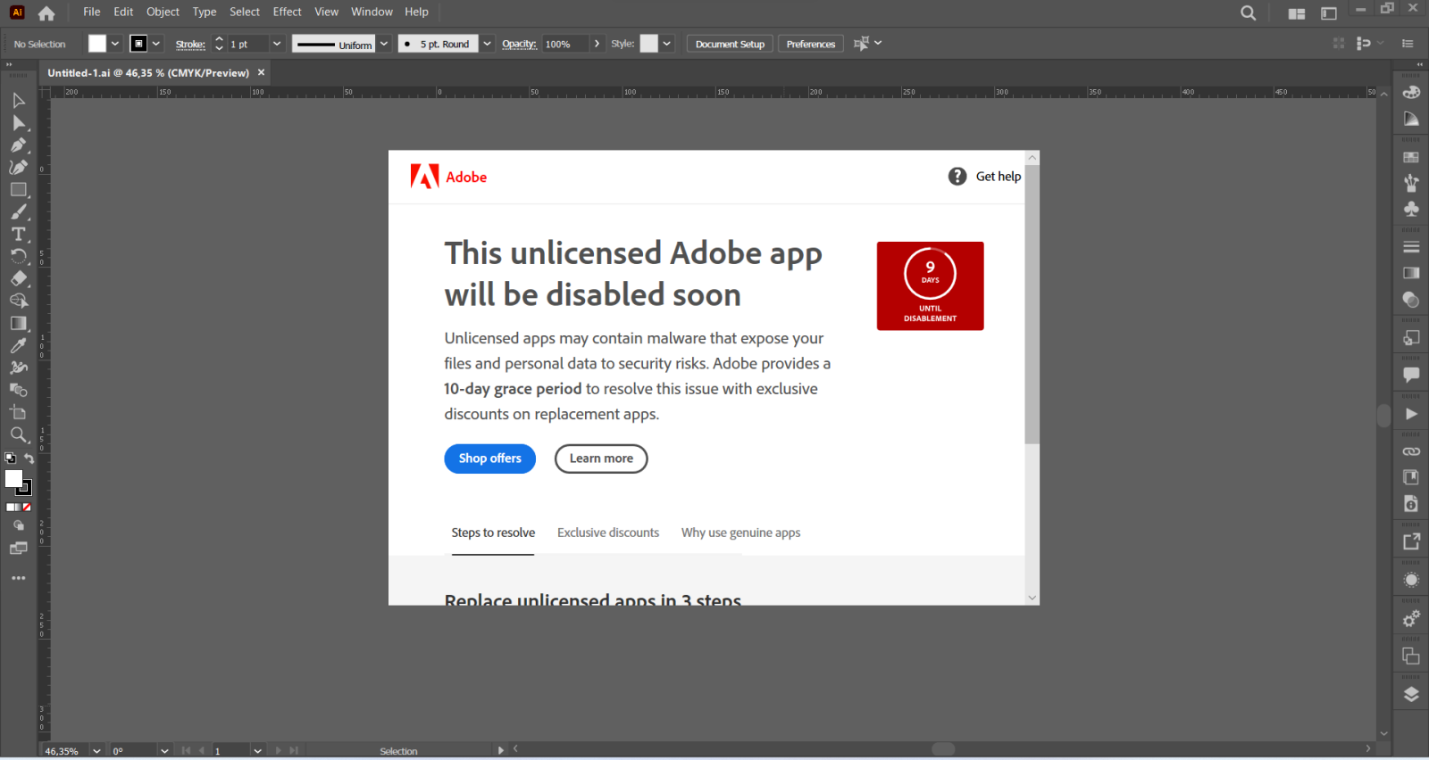Open the Brushes panel
This screenshot has height=760, width=1429.
tap(1411, 183)
